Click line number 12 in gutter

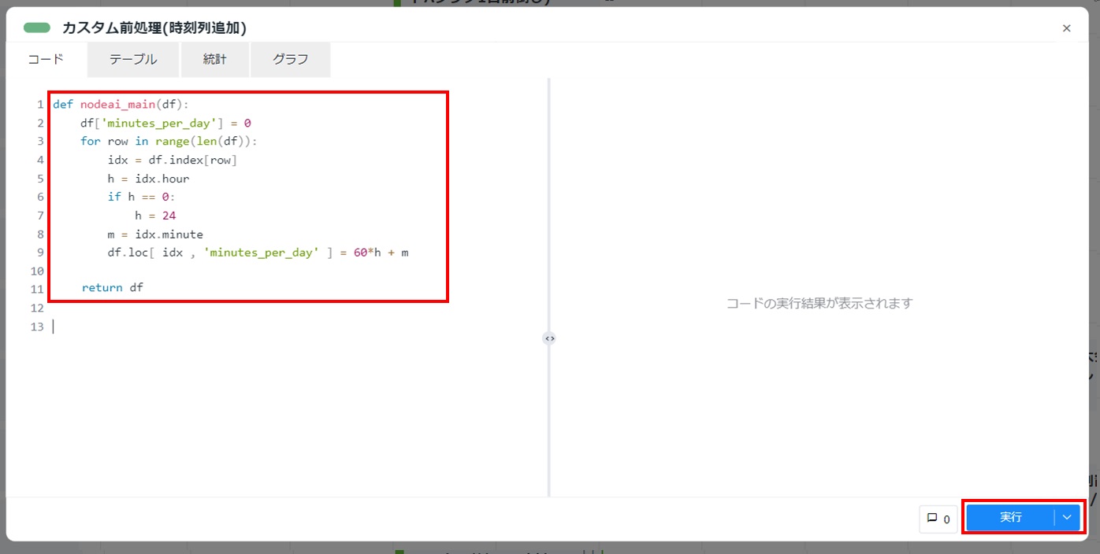[37, 308]
